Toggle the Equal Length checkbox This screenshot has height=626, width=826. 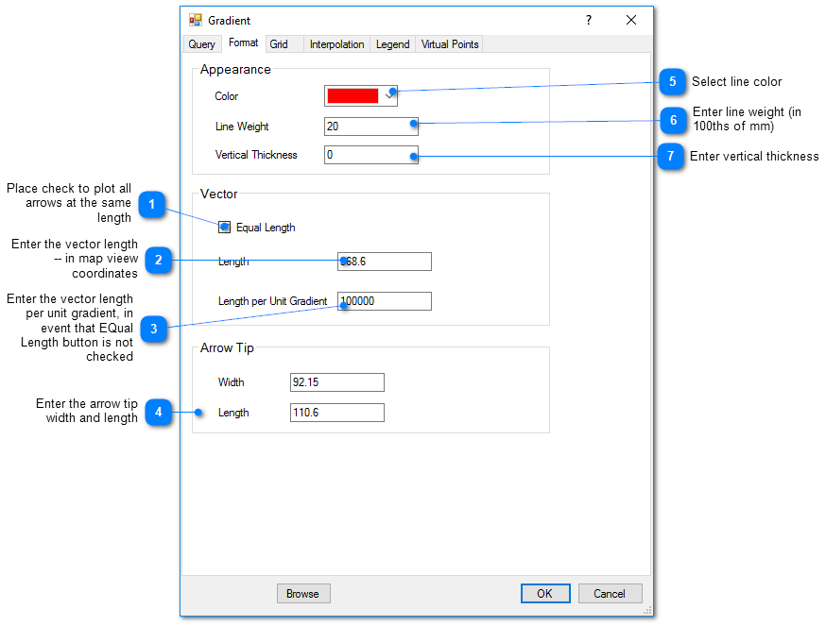(225, 228)
